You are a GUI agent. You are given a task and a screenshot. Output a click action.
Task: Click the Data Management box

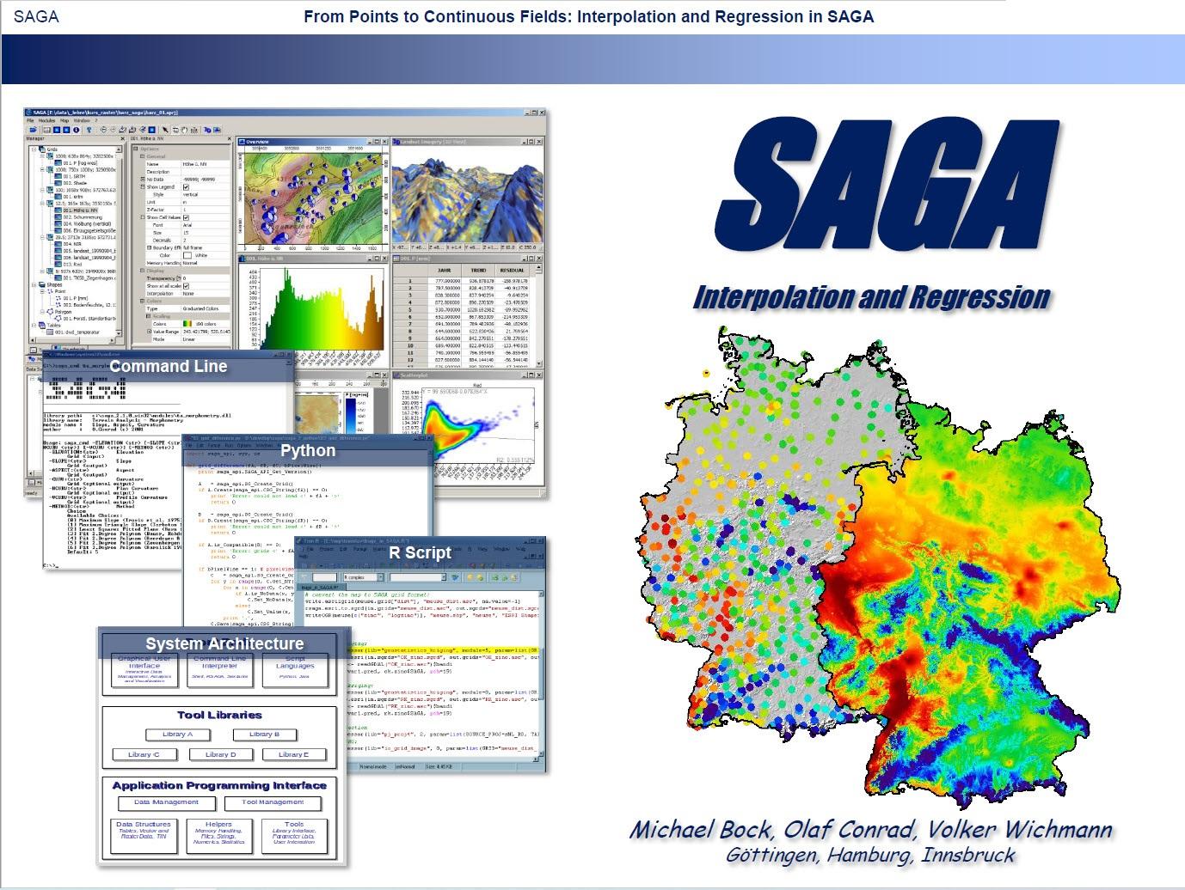click(x=166, y=802)
